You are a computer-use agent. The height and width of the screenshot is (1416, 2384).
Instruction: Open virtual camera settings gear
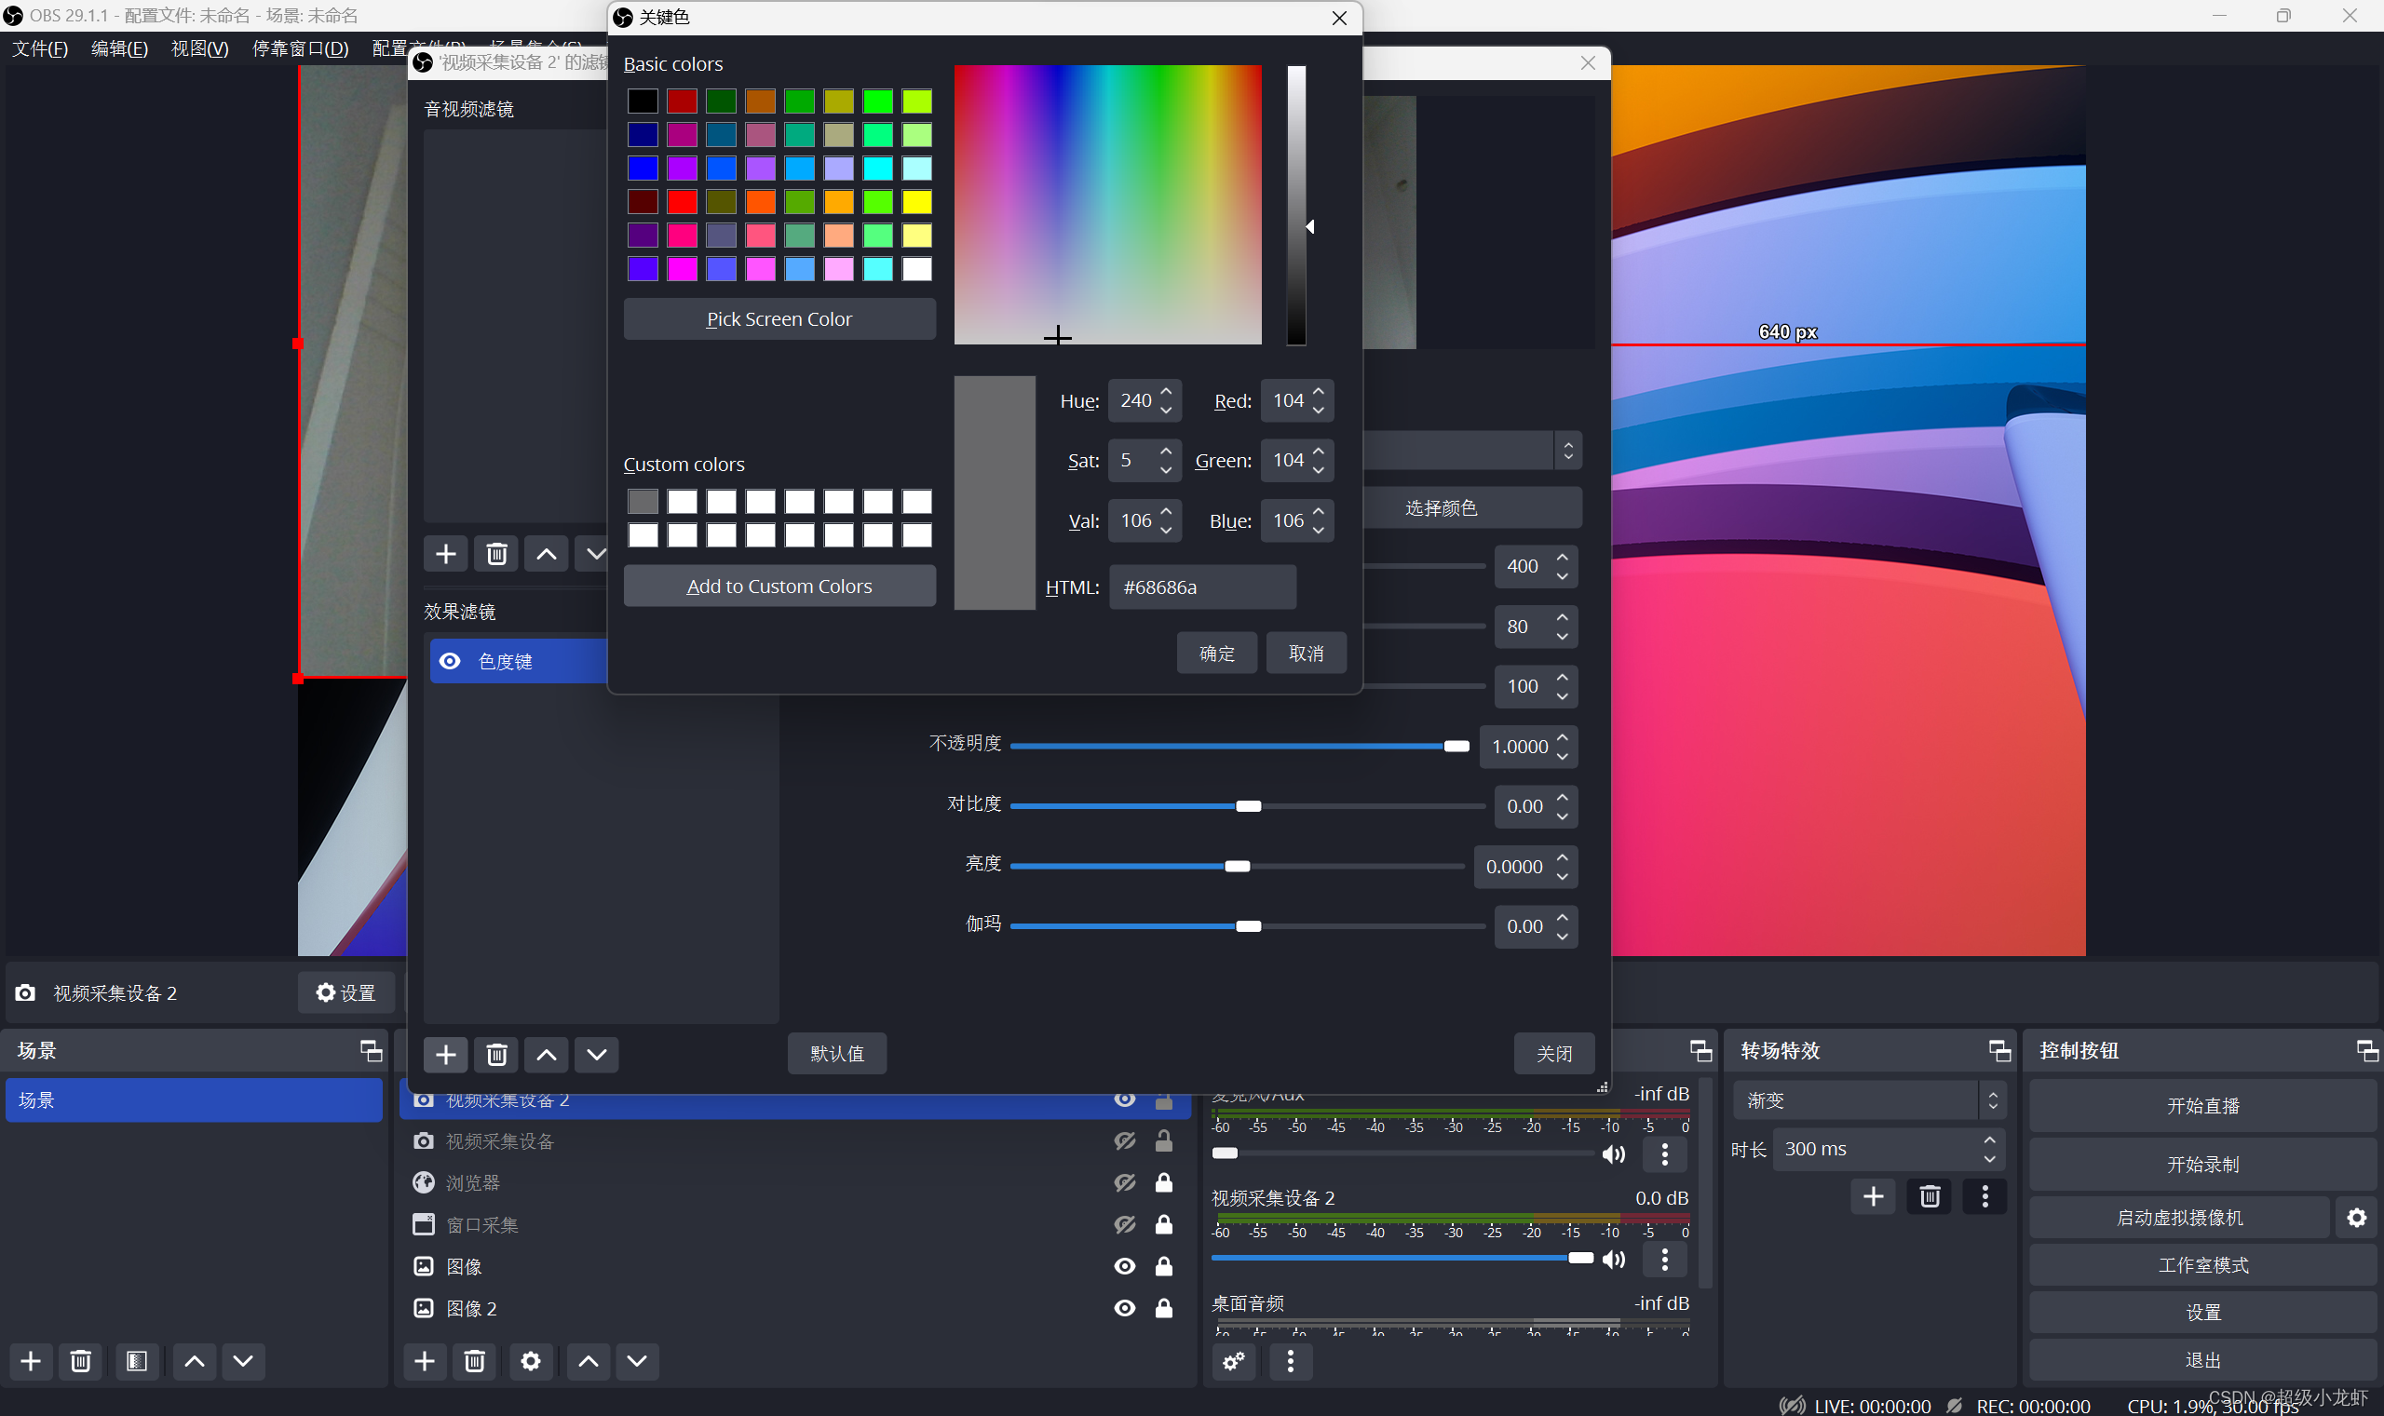[2356, 1218]
